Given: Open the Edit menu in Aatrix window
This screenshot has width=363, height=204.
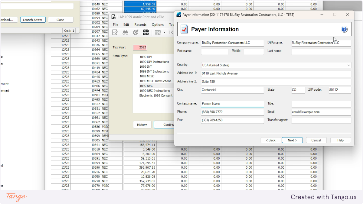Looking at the screenshot, I should coord(126,25).
